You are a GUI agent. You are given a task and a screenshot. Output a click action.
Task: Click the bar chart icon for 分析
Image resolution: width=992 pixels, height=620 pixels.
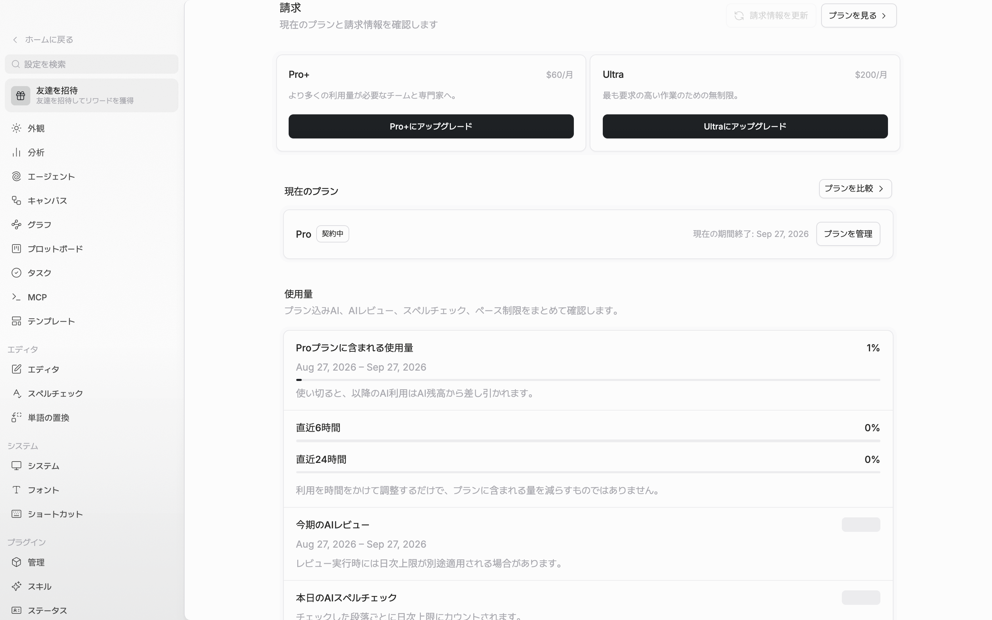tap(17, 153)
